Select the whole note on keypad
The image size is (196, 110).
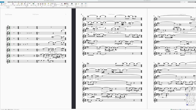coord(191,100)
